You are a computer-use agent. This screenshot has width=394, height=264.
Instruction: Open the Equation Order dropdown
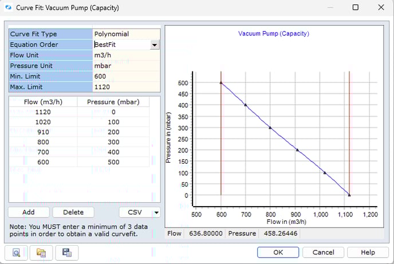(x=154, y=45)
